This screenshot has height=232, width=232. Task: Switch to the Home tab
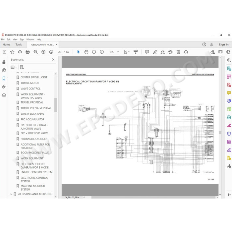(7, 44)
